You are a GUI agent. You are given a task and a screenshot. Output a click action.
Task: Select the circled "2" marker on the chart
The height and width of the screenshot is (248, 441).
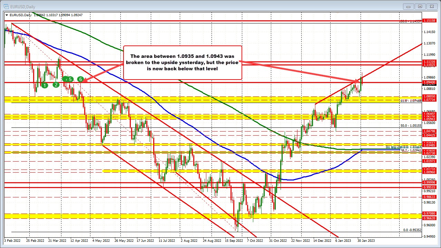[56, 84]
